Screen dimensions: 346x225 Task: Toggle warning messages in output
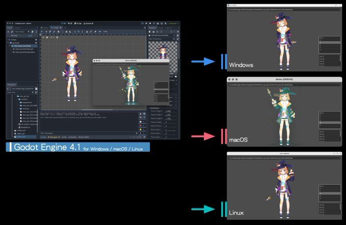[x=142, y=129]
